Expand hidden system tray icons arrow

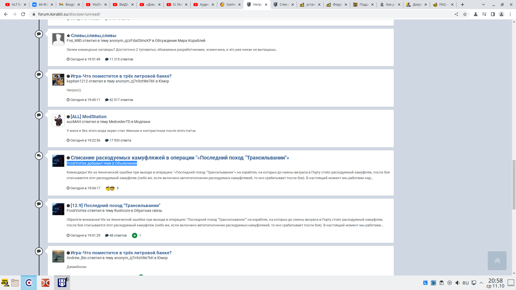point(481,283)
